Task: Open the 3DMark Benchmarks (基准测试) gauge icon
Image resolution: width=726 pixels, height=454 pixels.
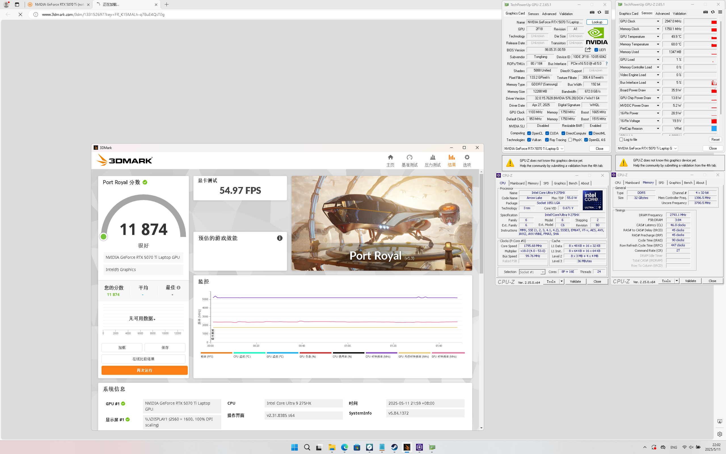Action: click(410, 157)
